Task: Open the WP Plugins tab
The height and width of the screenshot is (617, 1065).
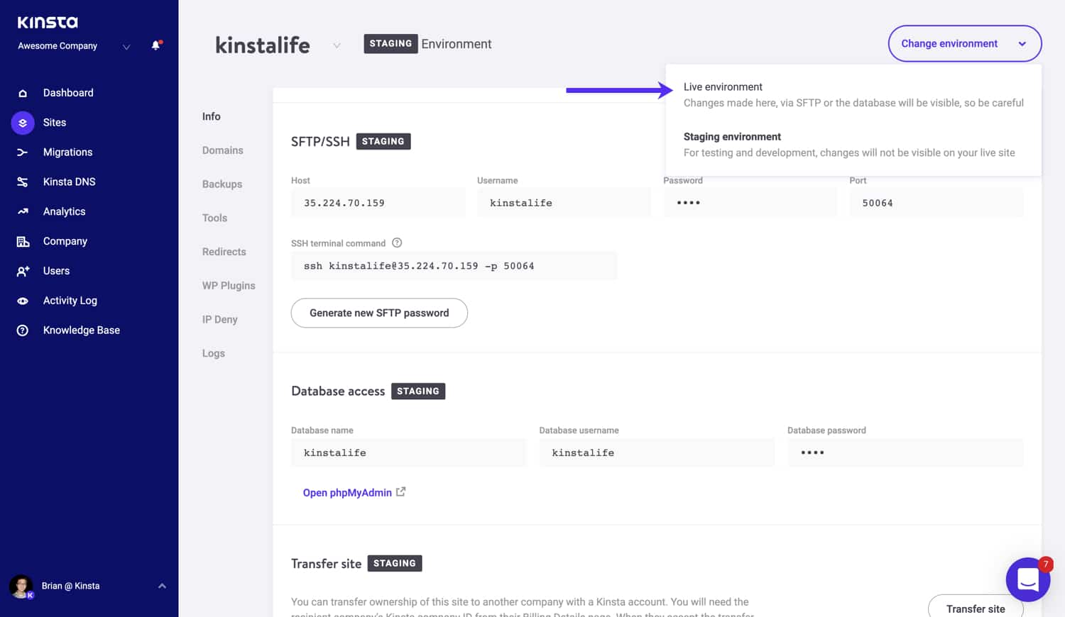Action: point(228,285)
